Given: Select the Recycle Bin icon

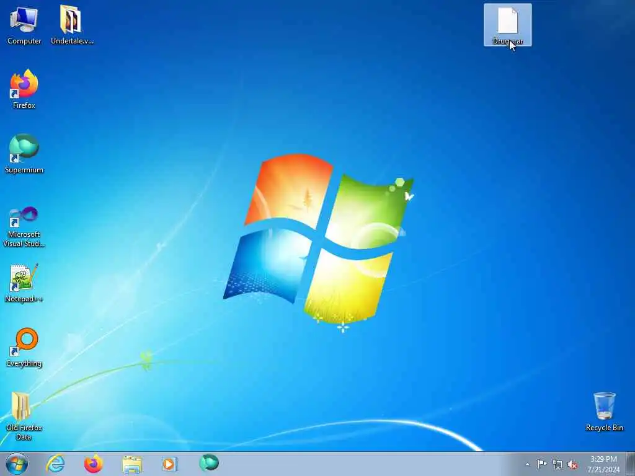Looking at the screenshot, I should 604,412.
